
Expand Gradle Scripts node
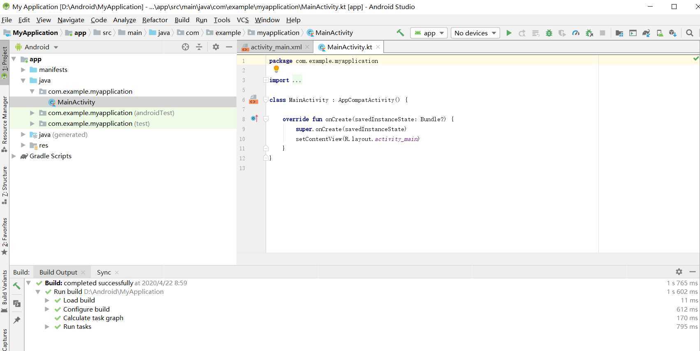(14, 156)
